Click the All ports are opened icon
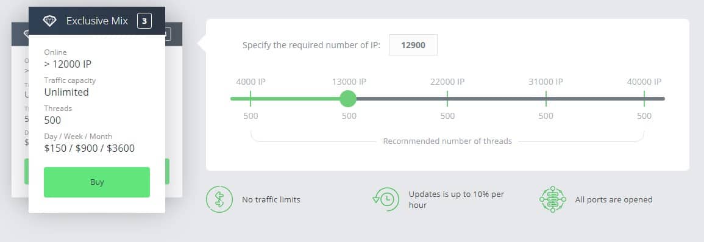 [x=553, y=199]
